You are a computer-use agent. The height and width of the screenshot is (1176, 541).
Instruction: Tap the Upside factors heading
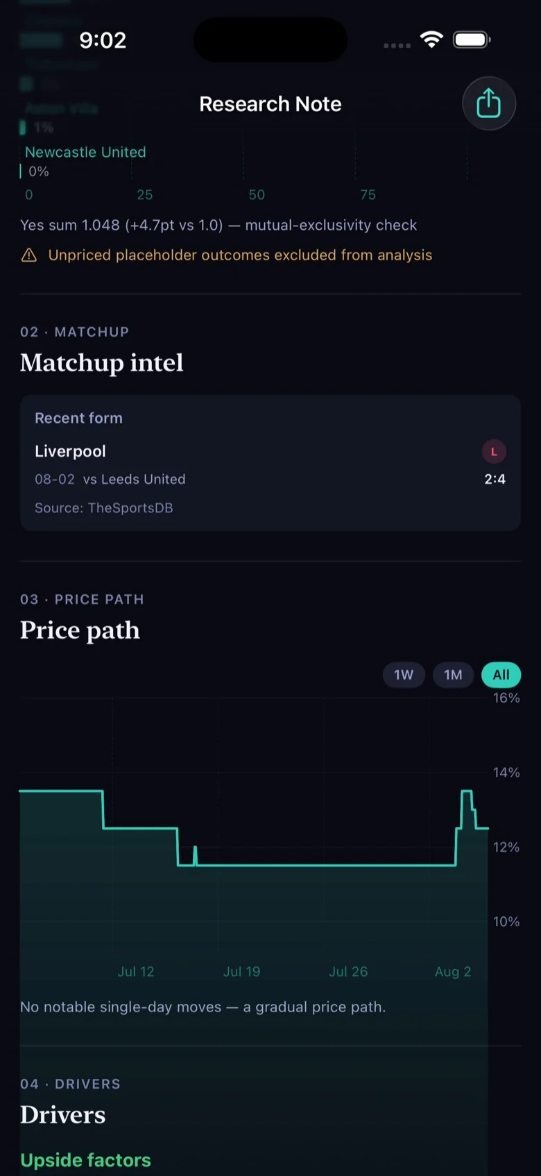[85, 1160]
